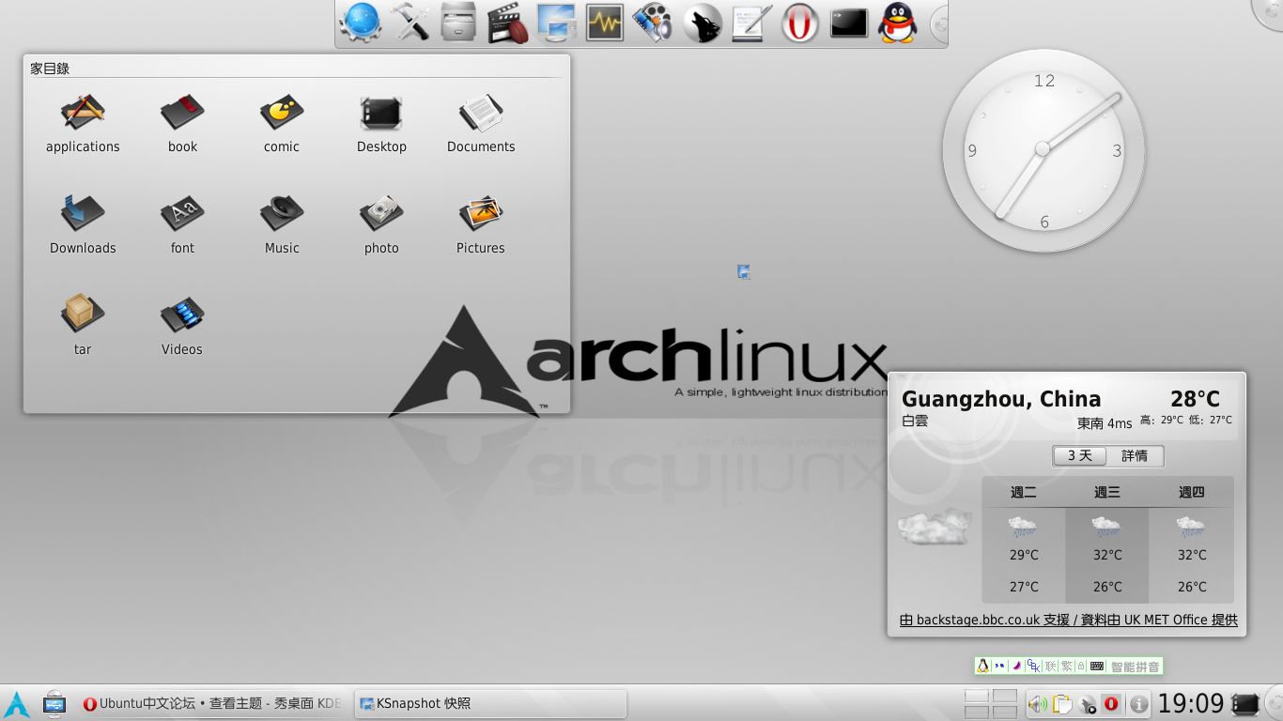The height and width of the screenshot is (721, 1283).
Task: Launch QQ penguin icon in dock
Action: pos(897,23)
